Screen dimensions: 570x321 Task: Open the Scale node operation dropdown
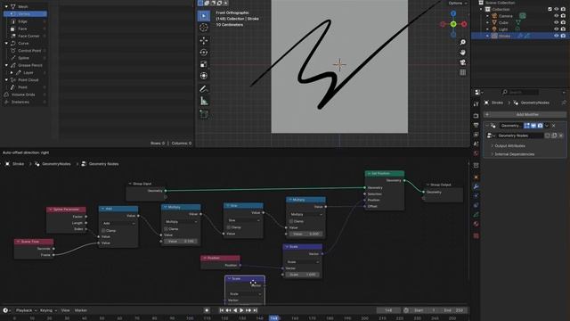point(303,261)
